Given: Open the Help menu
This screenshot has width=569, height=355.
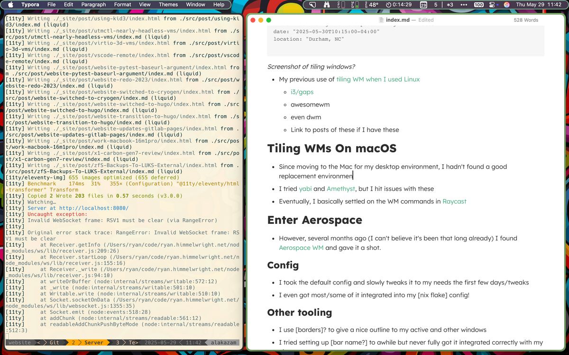Looking at the screenshot, I should click(219, 5).
